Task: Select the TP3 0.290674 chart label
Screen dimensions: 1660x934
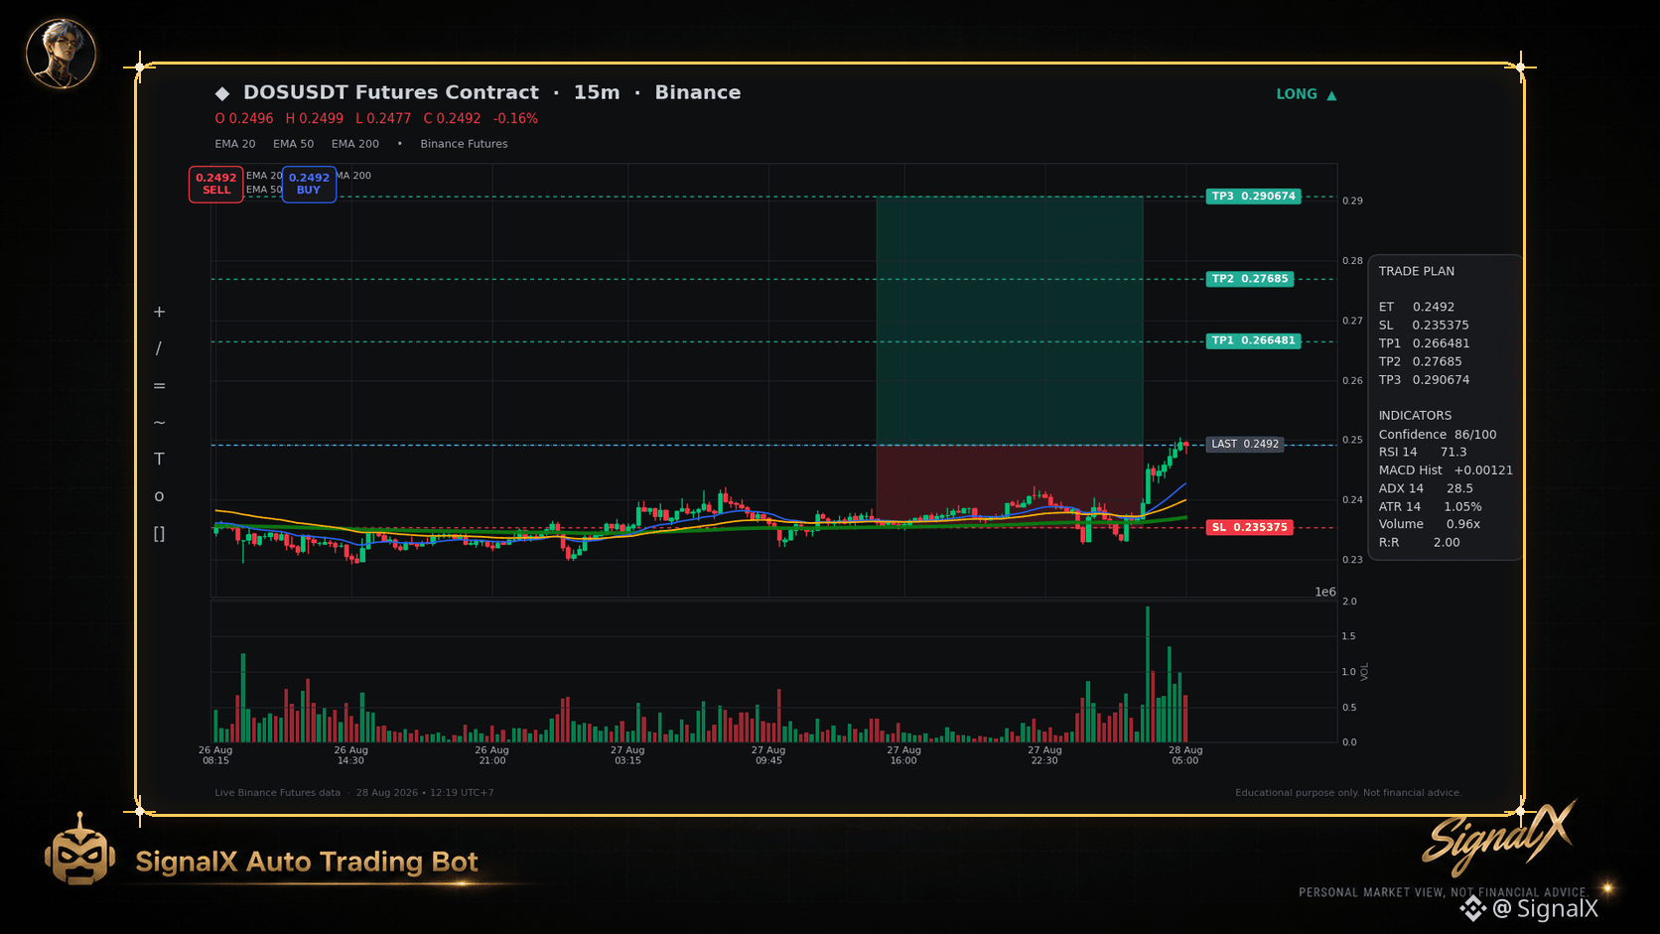Action: click(1253, 197)
